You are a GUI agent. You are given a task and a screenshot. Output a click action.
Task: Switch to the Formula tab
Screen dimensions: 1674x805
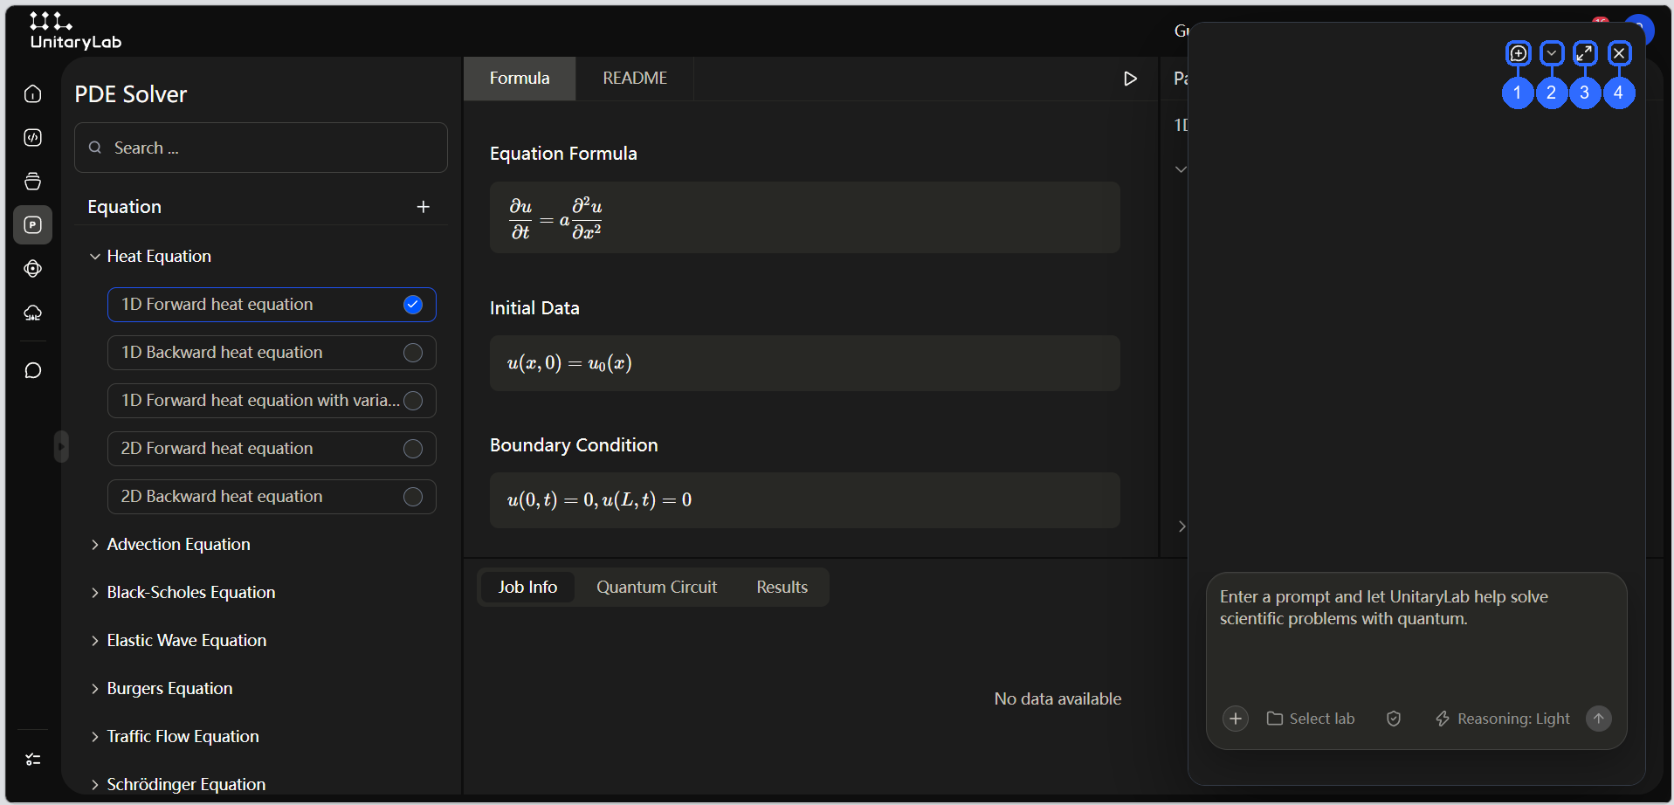click(x=520, y=79)
